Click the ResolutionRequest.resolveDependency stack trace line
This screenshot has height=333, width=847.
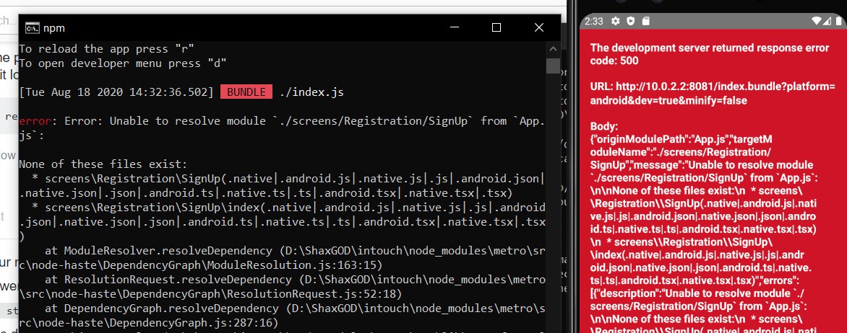click(x=281, y=287)
